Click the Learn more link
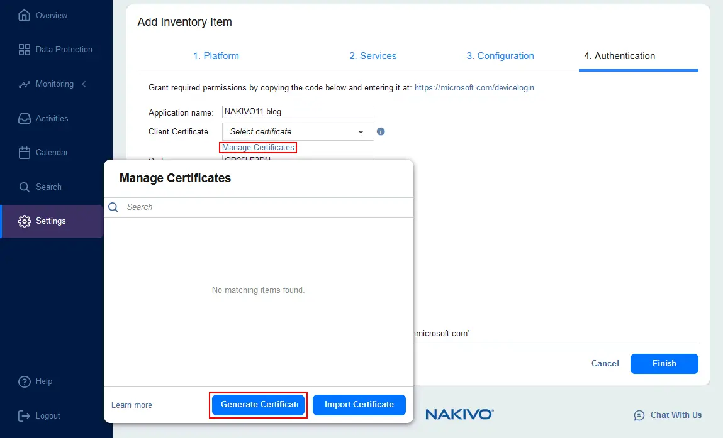The image size is (723, 438). [x=132, y=405]
